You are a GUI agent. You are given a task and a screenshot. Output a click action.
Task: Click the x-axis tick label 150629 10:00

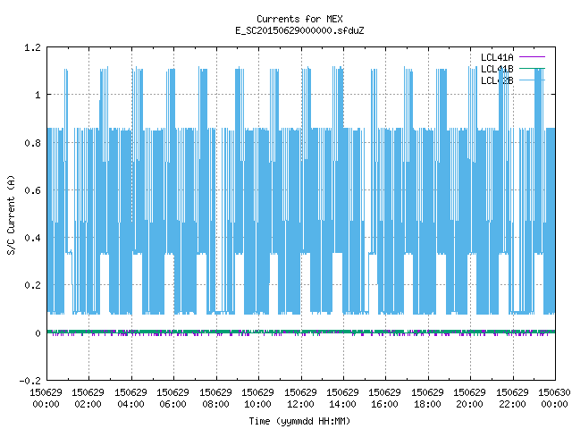pyautogui.click(x=258, y=399)
